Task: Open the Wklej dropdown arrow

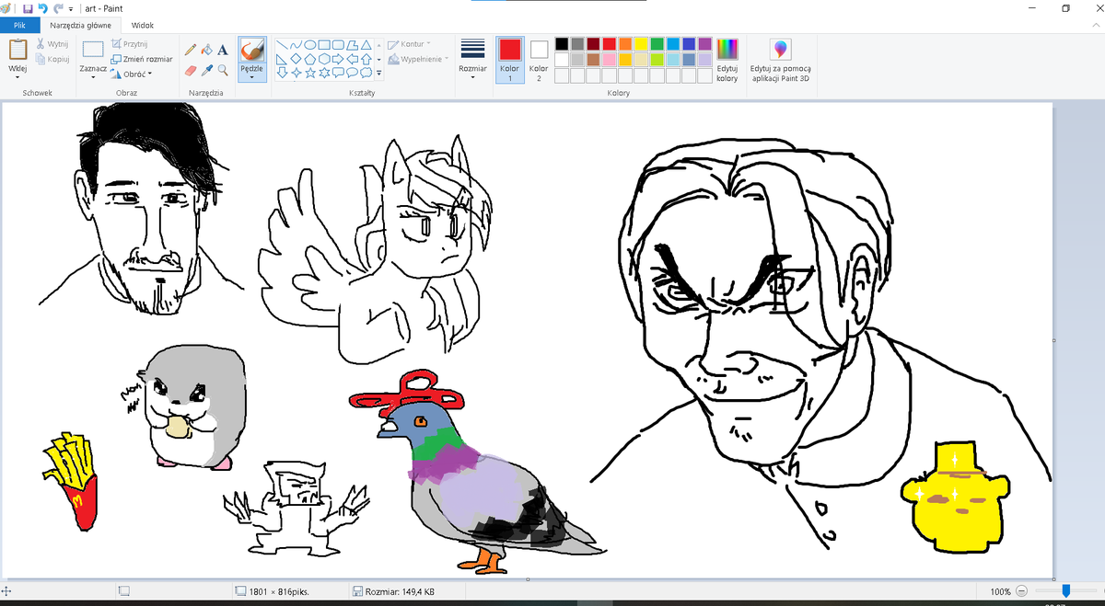Action: (17, 77)
